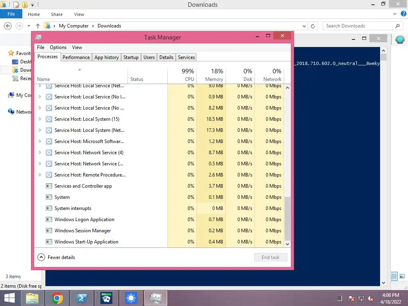Click the End task button
The width and height of the screenshot is (408, 306).
[x=271, y=257]
